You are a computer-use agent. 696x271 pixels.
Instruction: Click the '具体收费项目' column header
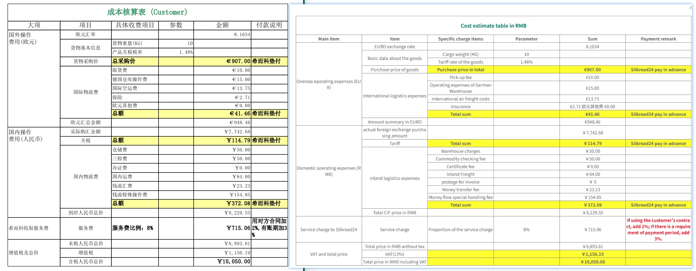pyautogui.click(x=135, y=25)
